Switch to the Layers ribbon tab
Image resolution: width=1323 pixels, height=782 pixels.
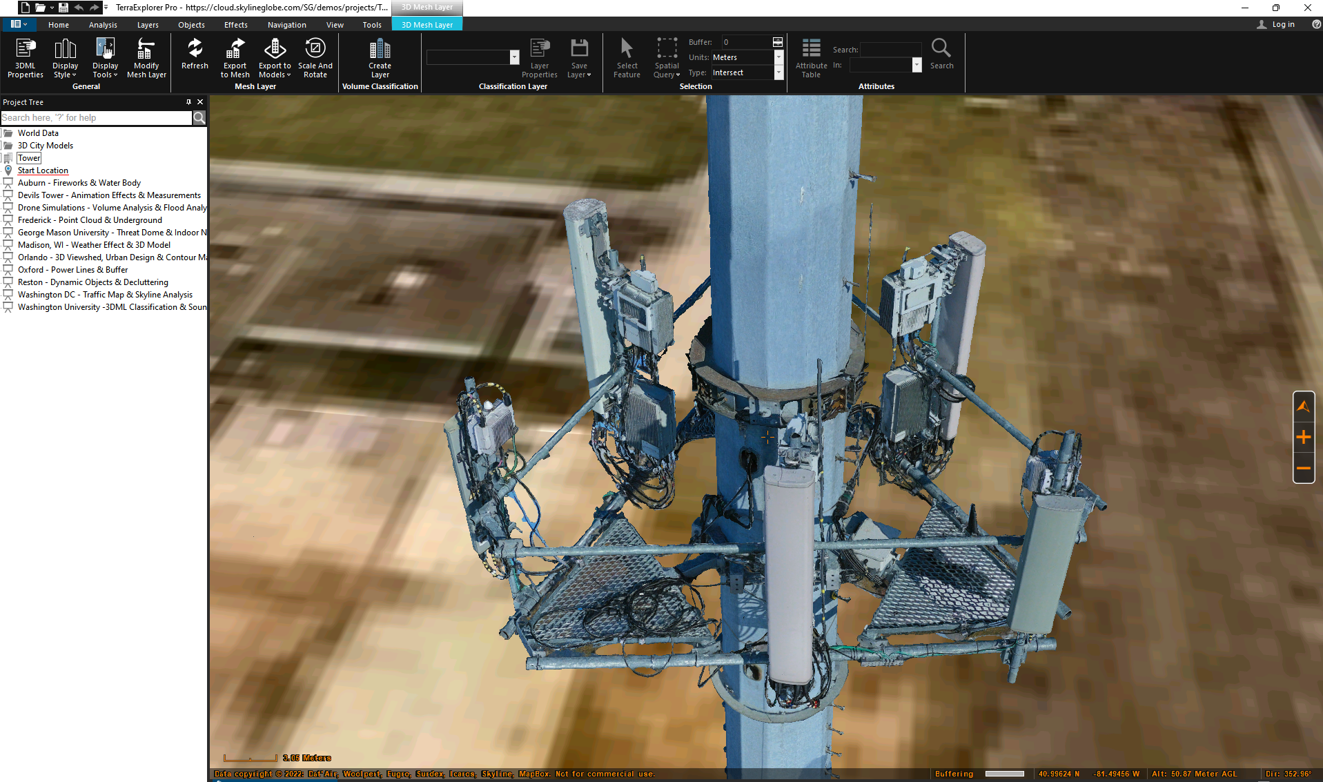[x=148, y=25]
